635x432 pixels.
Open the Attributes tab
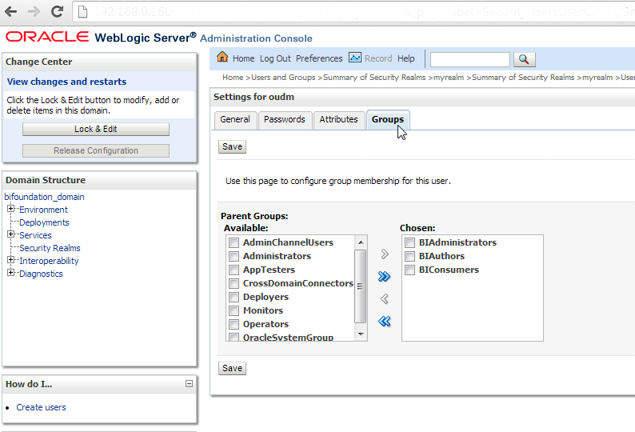(339, 120)
